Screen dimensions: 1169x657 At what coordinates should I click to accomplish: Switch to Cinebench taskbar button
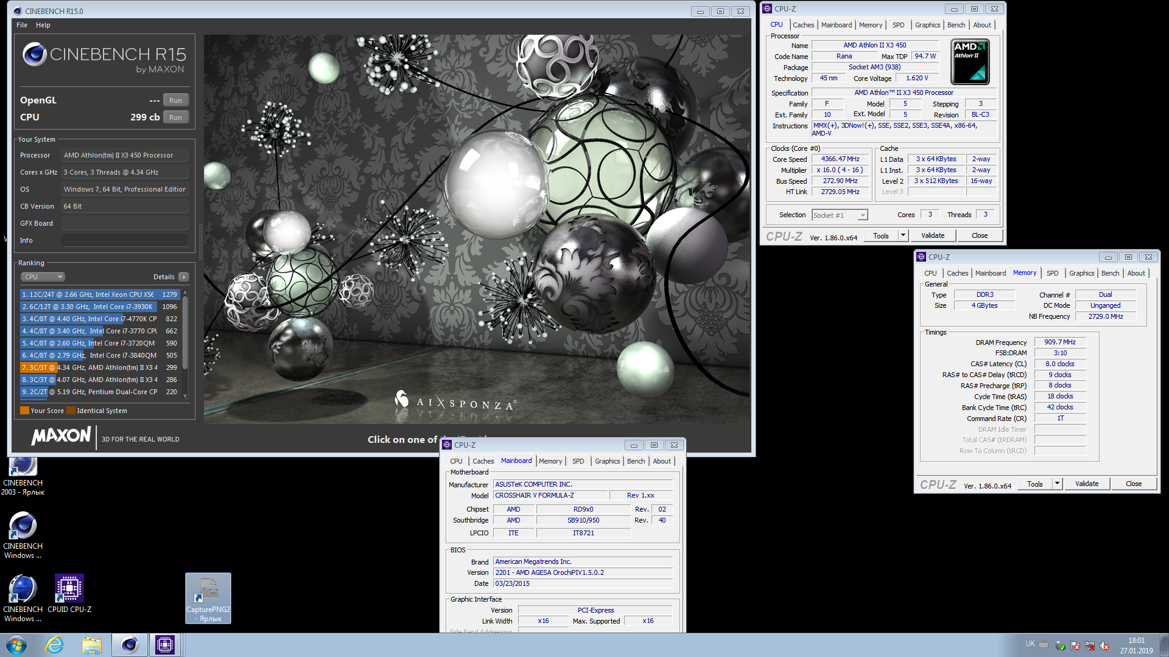click(129, 645)
